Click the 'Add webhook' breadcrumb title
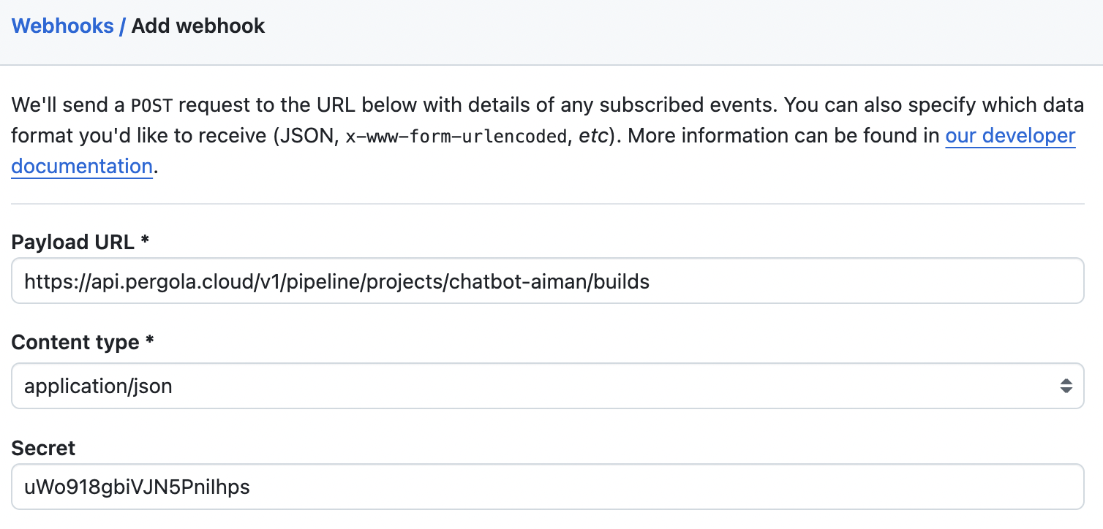Viewport: 1103px width, 529px height. [x=198, y=26]
